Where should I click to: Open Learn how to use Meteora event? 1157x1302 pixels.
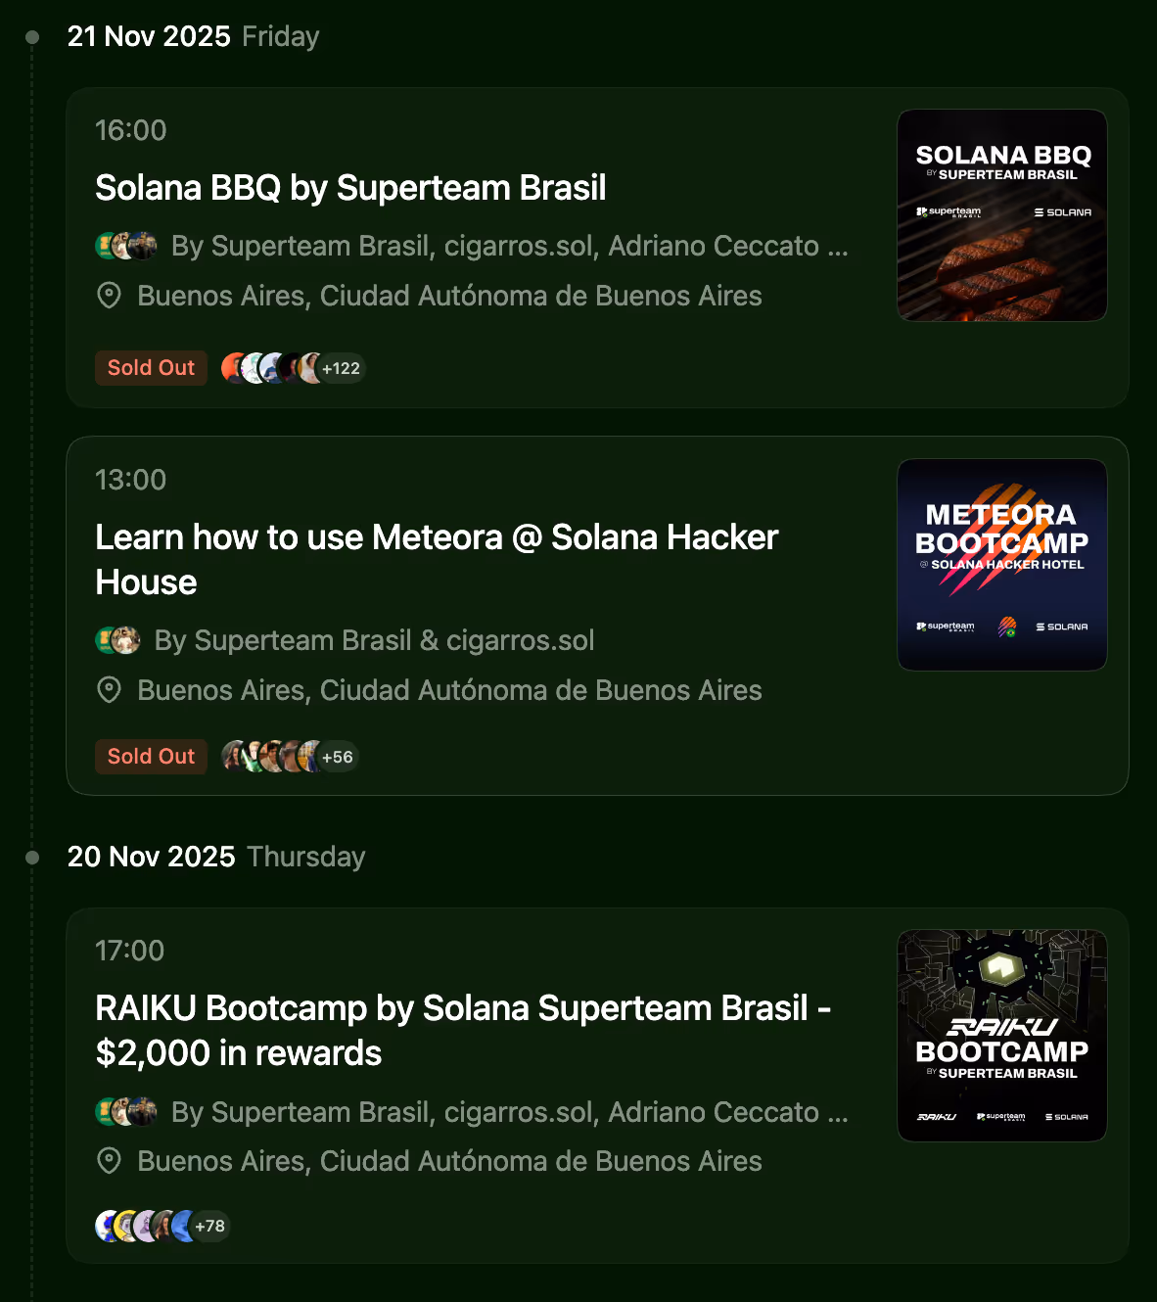437,560
